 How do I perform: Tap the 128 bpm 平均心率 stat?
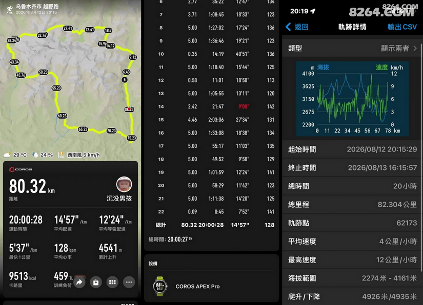coord(65,251)
